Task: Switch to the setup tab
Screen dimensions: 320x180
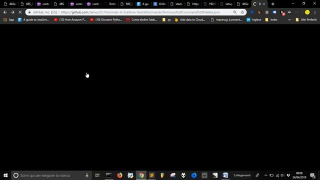Action: (x=226, y=4)
